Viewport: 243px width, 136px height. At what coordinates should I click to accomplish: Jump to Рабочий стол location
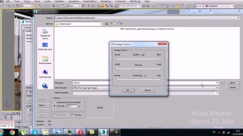point(45,46)
